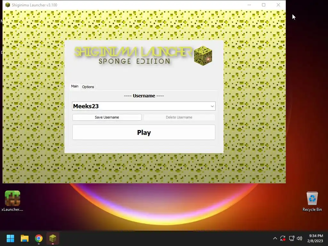
Task: Open the Windows Start menu
Action: pos(10,238)
